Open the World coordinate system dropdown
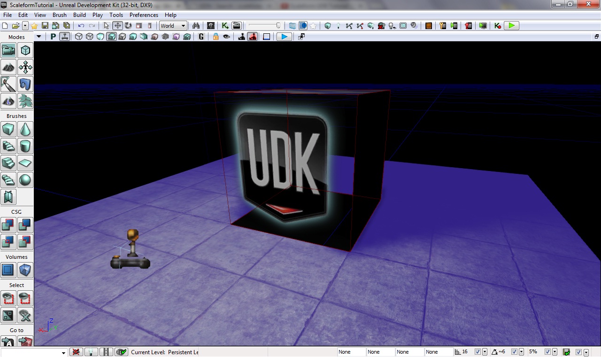601x357 pixels. [x=173, y=26]
